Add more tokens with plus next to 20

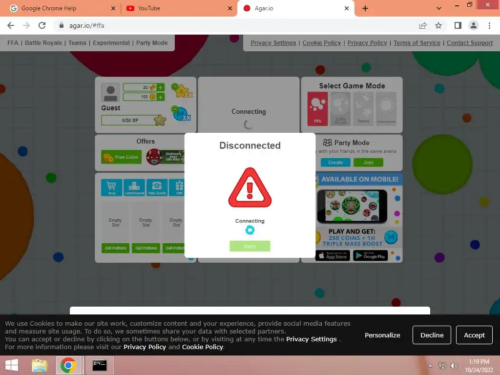click(x=161, y=87)
